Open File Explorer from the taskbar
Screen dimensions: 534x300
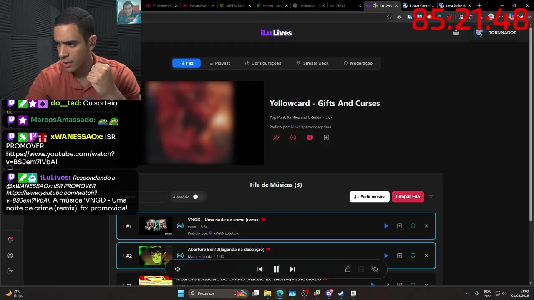click(x=268, y=293)
